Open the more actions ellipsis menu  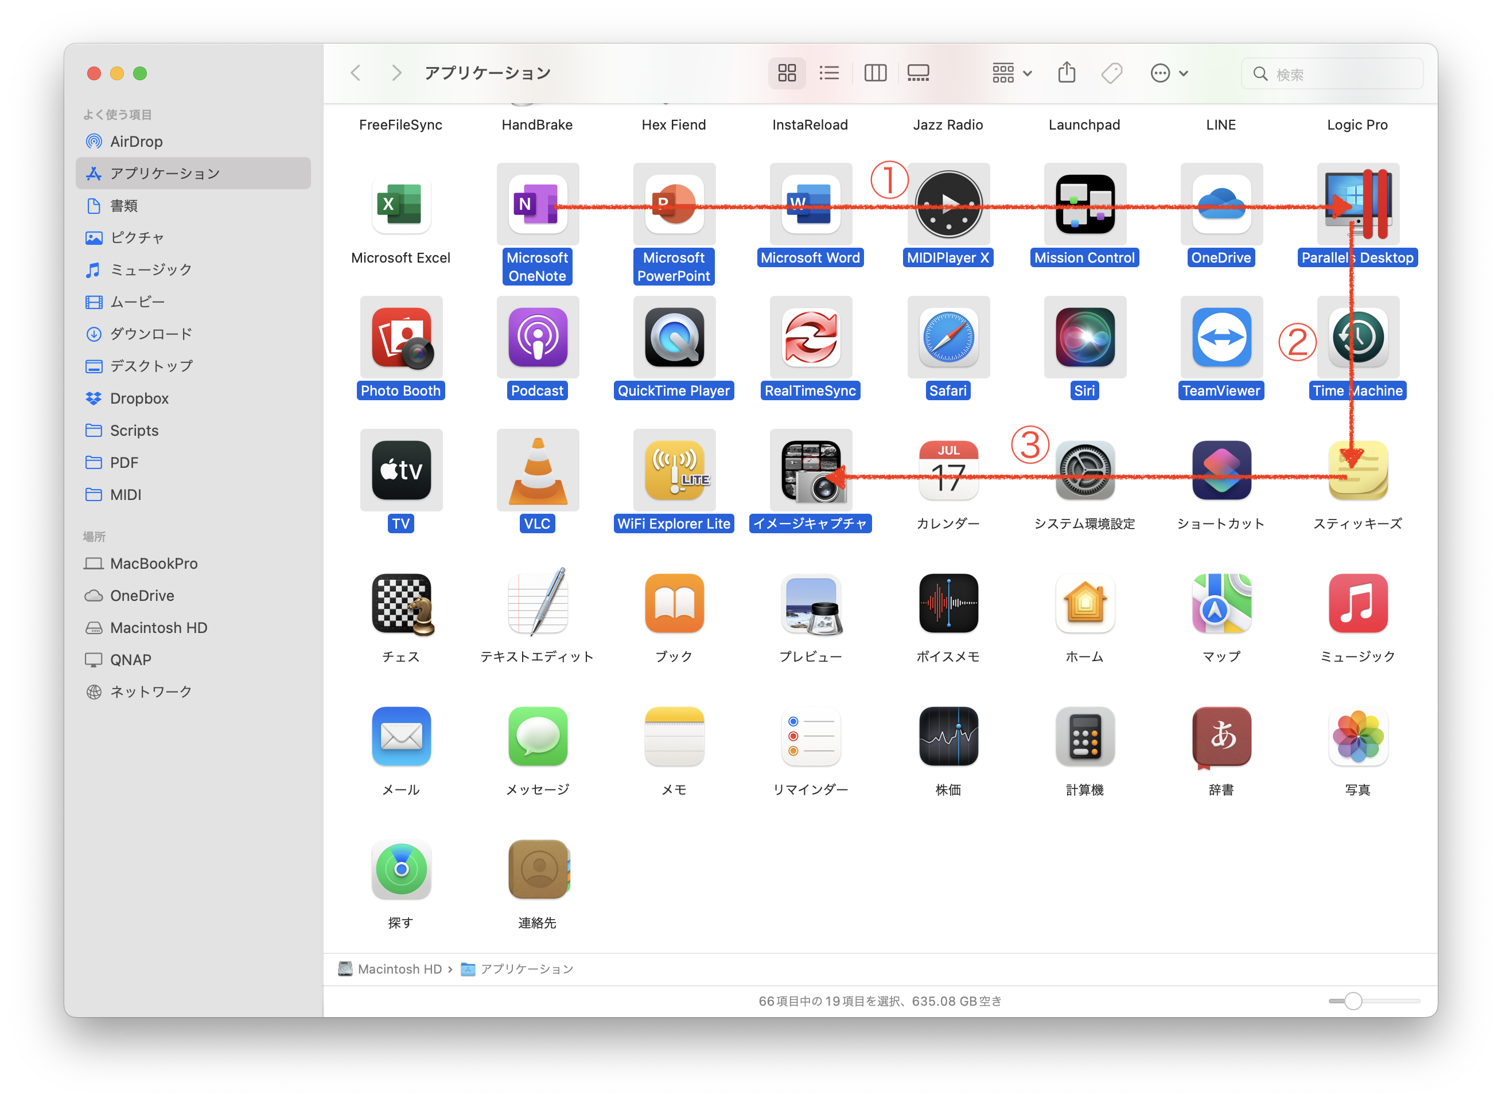click(1168, 73)
